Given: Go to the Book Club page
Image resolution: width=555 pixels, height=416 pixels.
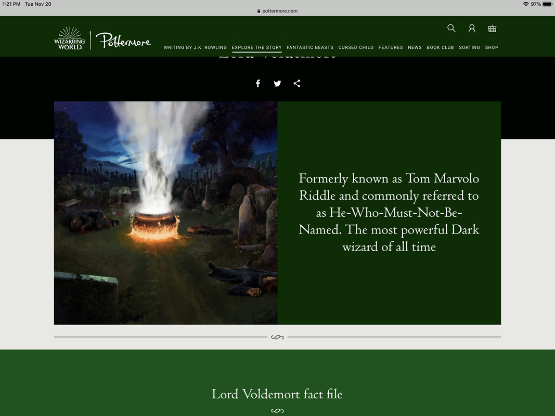Looking at the screenshot, I should [x=440, y=47].
